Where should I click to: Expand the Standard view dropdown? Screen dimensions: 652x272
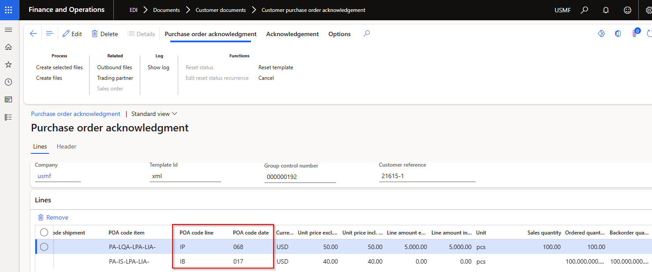(x=154, y=114)
